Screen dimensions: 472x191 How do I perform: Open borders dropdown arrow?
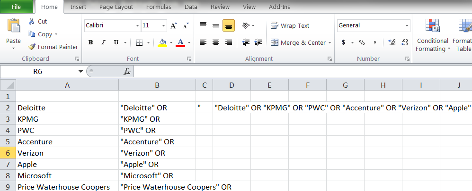coord(148,42)
